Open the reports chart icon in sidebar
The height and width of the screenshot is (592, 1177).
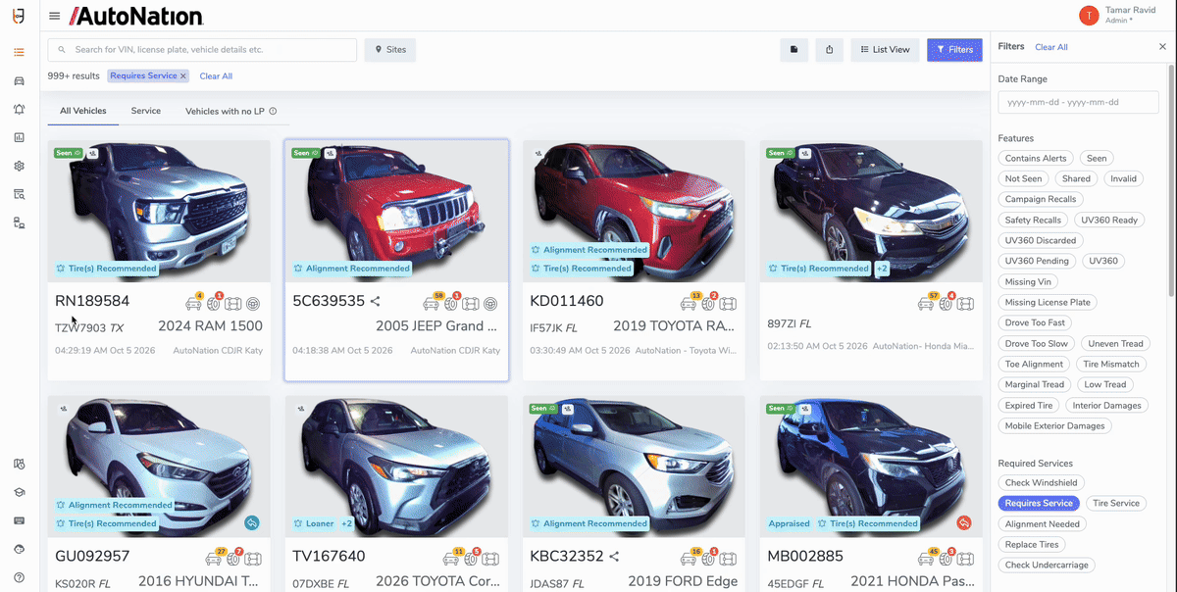coord(19,137)
